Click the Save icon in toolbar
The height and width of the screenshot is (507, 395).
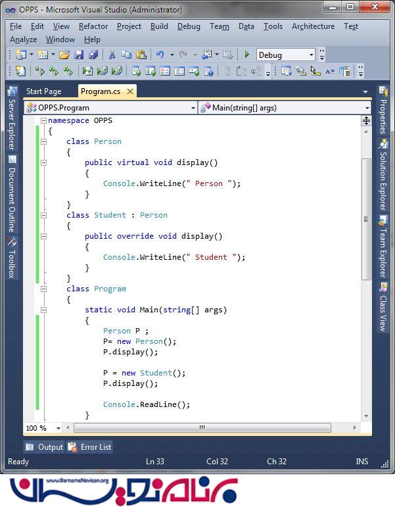tap(79, 55)
